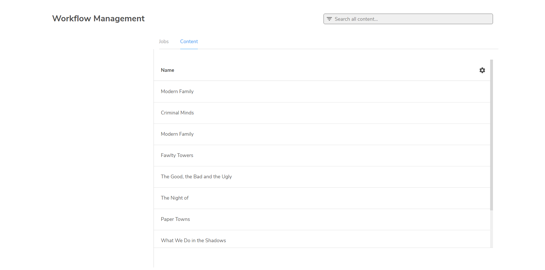Open the Paper Towns item
The width and height of the screenshot is (545, 270).
pos(175,219)
